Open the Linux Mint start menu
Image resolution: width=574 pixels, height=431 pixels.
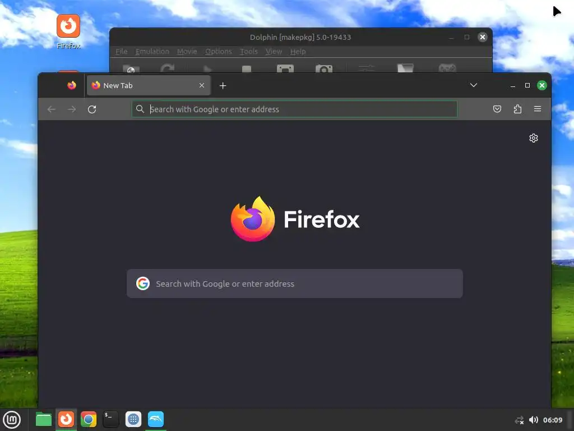click(12, 420)
